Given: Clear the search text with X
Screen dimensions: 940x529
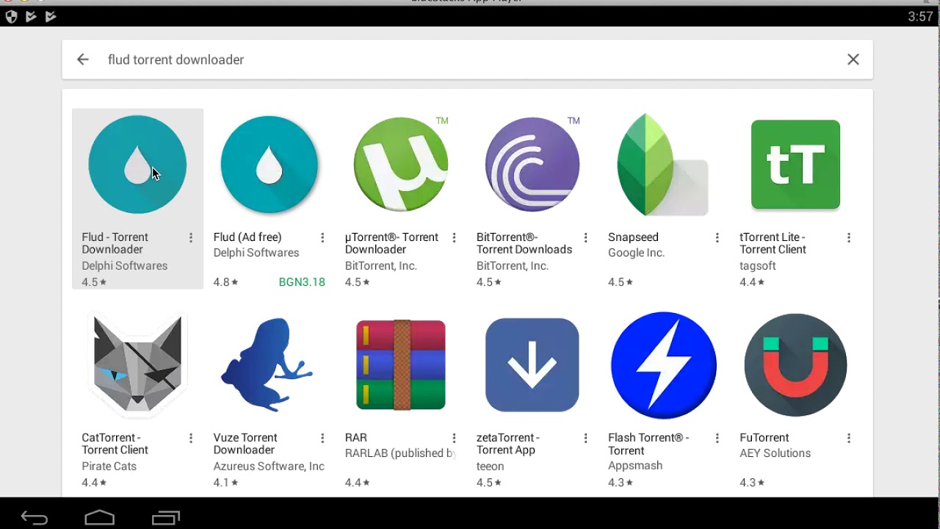Looking at the screenshot, I should [853, 60].
